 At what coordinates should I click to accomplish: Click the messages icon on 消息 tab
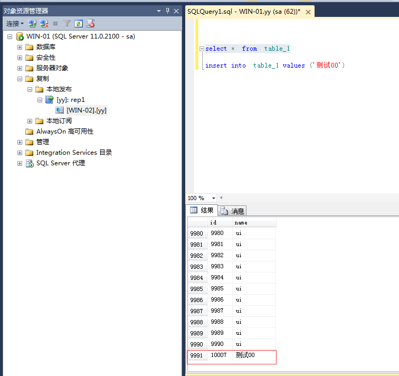click(224, 211)
